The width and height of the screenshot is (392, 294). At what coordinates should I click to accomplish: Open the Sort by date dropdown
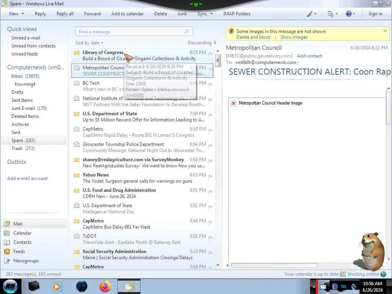[89, 43]
